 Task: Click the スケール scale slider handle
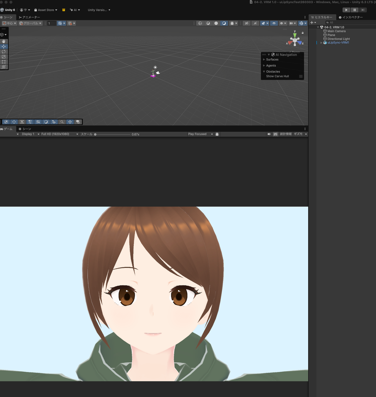(95, 134)
